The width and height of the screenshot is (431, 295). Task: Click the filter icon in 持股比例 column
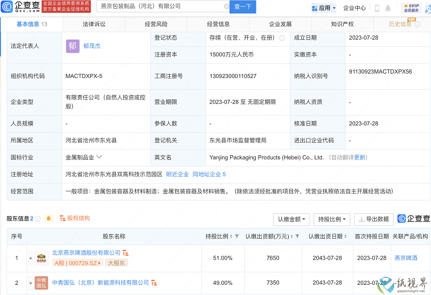point(237,236)
